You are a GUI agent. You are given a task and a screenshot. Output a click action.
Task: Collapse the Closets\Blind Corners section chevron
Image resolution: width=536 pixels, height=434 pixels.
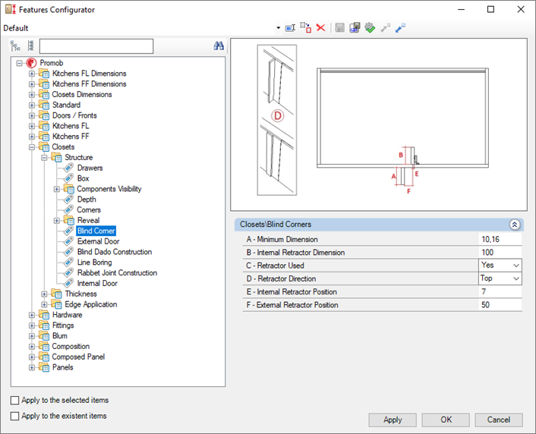(x=514, y=225)
